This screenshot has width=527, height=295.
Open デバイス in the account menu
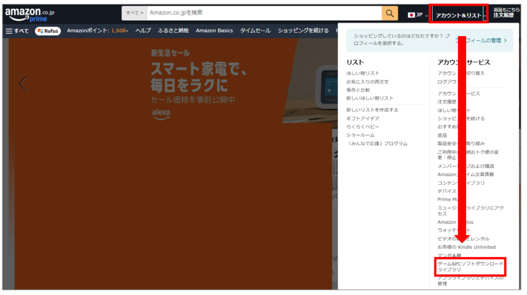[x=447, y=192]
